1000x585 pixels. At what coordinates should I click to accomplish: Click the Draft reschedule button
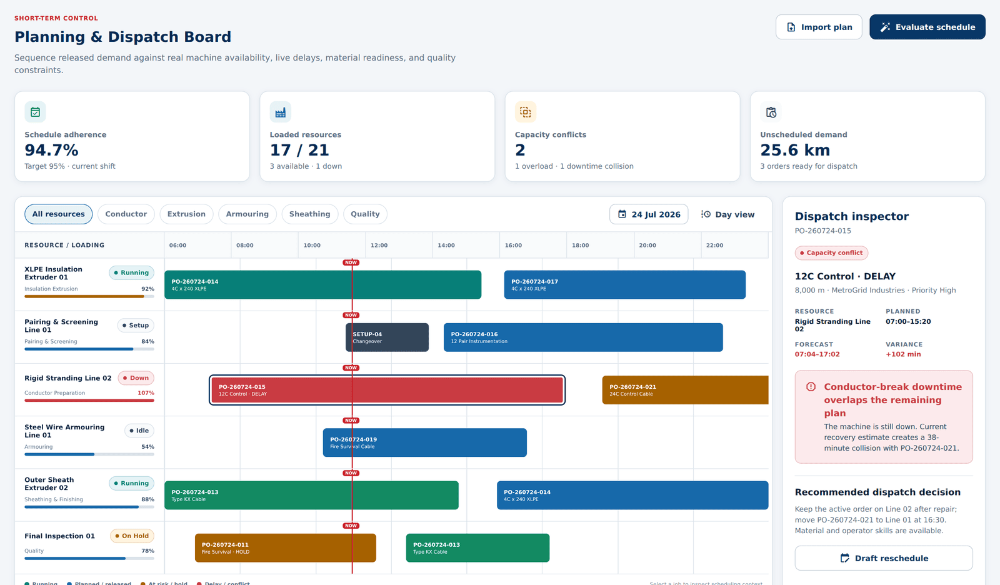(x=884, y=558)
